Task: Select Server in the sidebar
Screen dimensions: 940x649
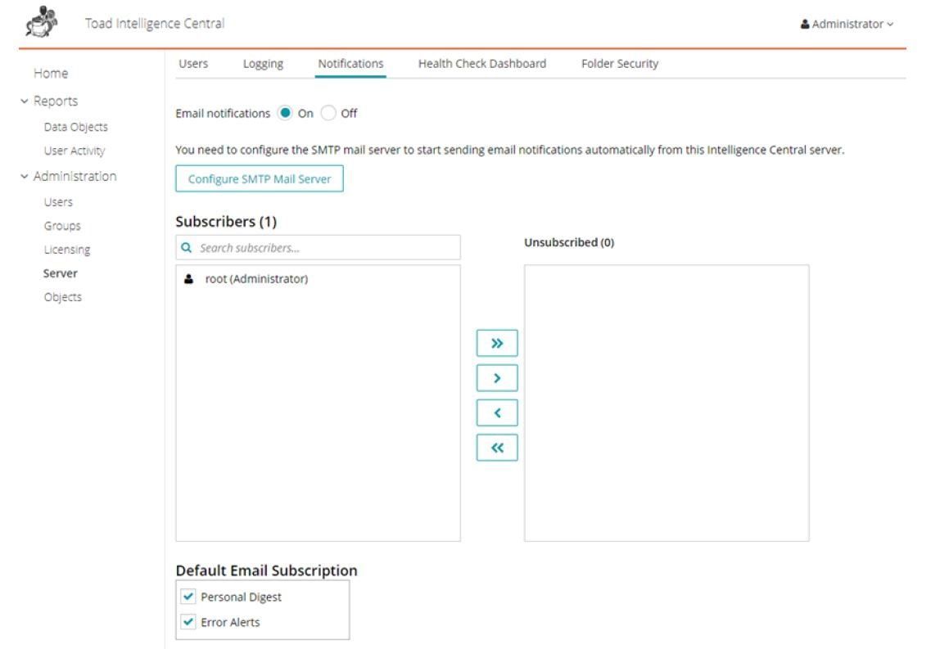Action: [x=60, y=273]
